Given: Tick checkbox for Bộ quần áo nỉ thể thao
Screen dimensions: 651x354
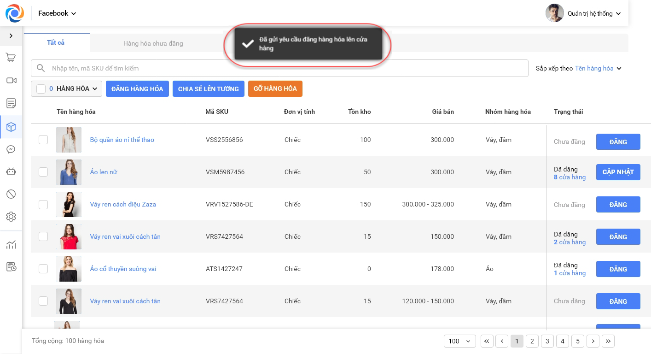Looking at the screenshot, I should 43,140.
